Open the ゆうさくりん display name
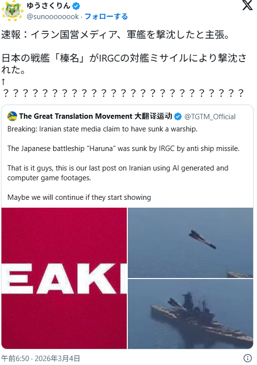This screenshot has width=257, height=365. tap(48, 6)
